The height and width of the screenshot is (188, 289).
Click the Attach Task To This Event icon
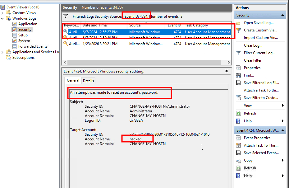238,145
